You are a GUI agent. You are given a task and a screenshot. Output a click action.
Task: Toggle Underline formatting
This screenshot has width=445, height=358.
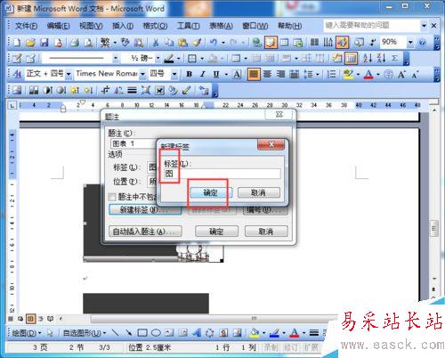pyautogui.click(x=216, y=74)
